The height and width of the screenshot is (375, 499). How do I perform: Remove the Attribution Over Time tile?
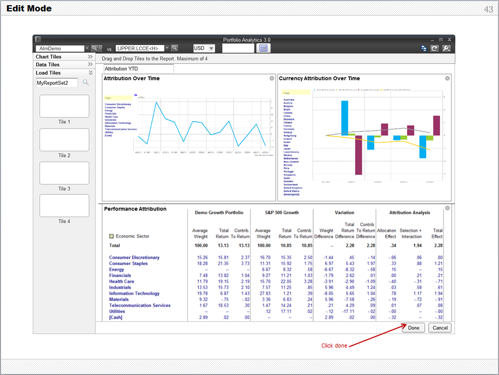click(272, 78)
